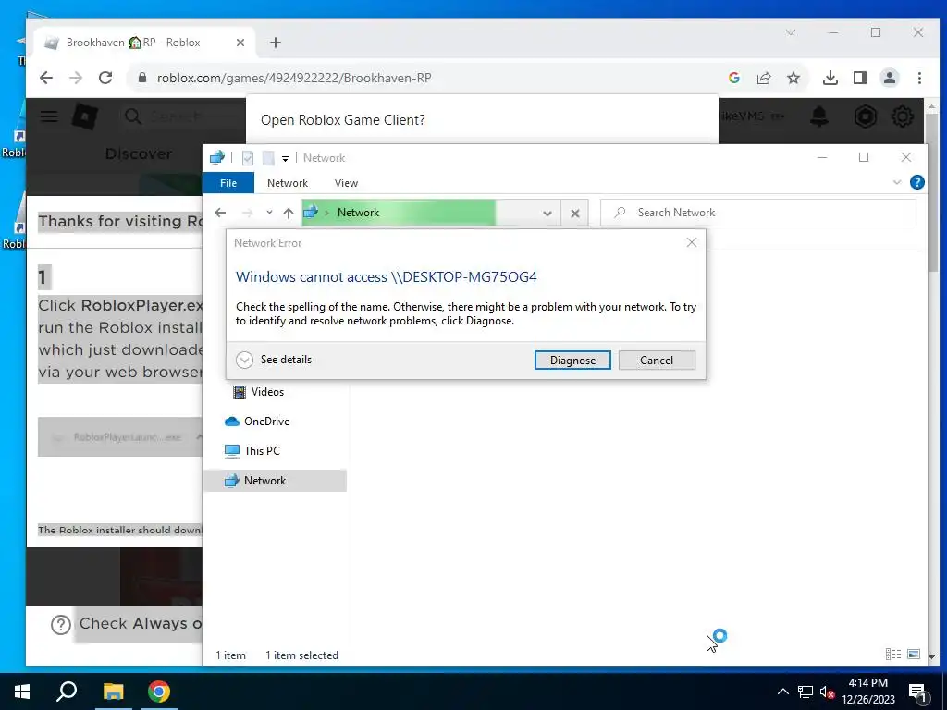Switch to the Network ribbon tab

[288, 183]
